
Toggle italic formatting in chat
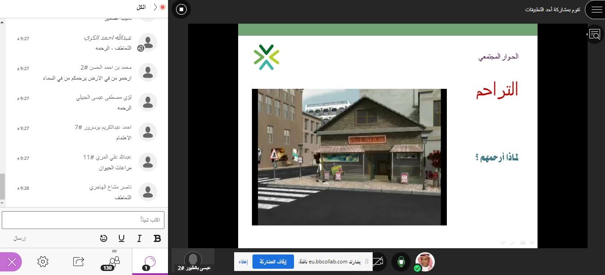tap(139, 238)
